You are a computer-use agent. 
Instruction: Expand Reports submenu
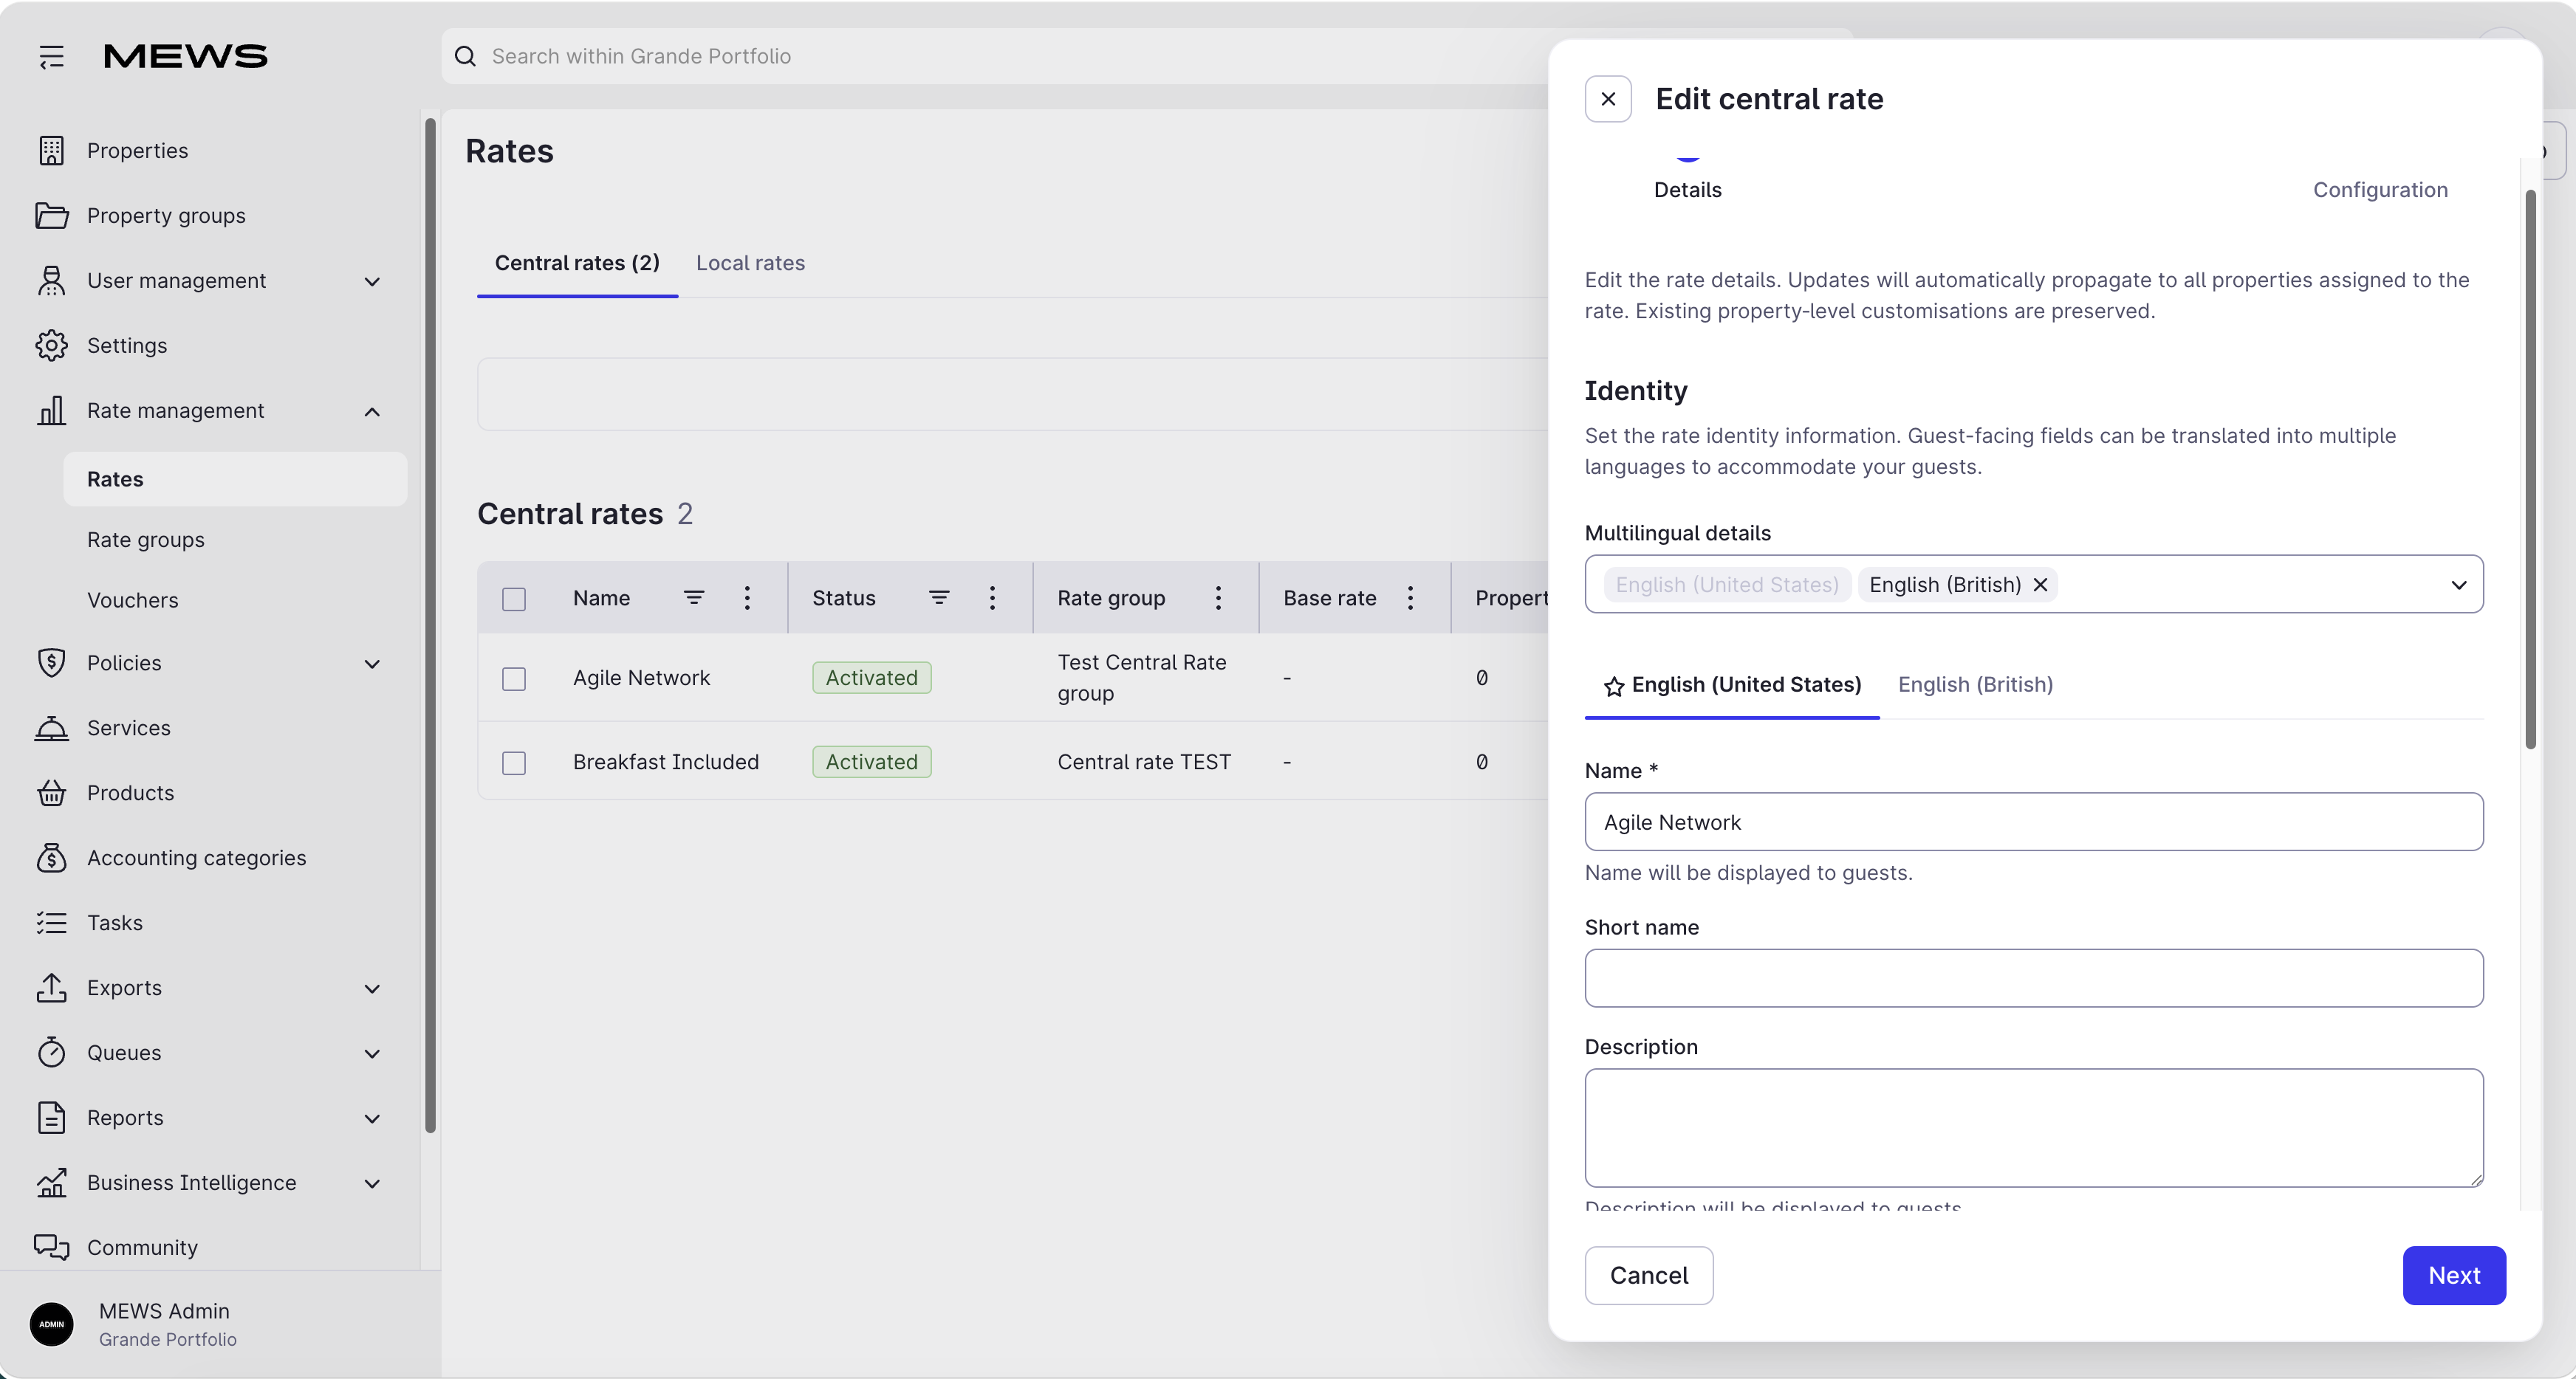372,1118
